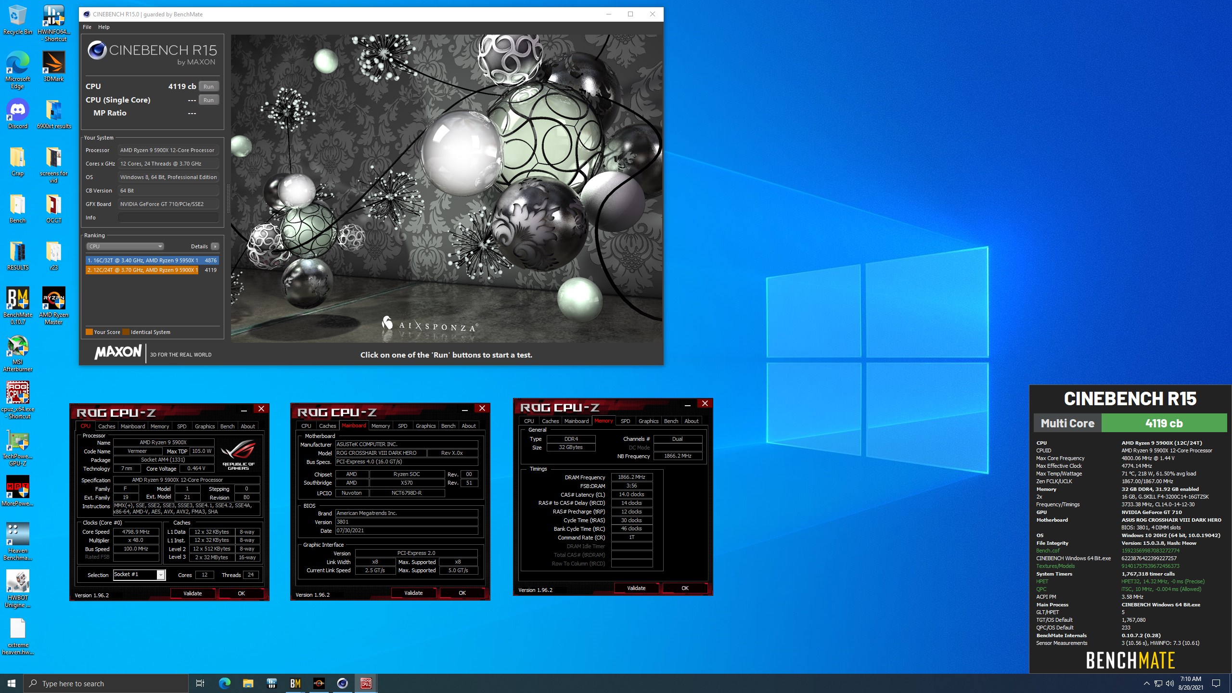Open the volume control in system tray
Image resolution: width=1232 pixels, height=693 pixels.
pos(1169,683)
